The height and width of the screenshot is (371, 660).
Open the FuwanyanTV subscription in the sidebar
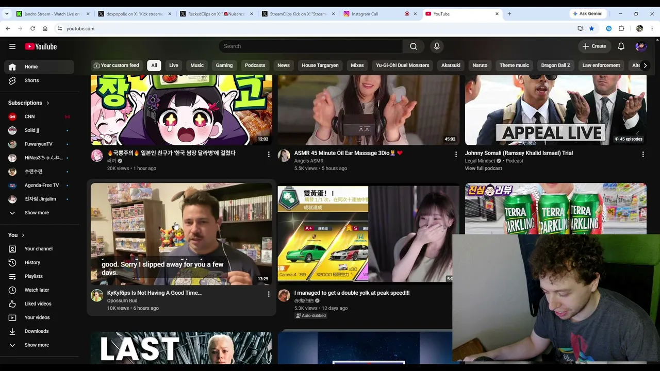click(39, 144)
